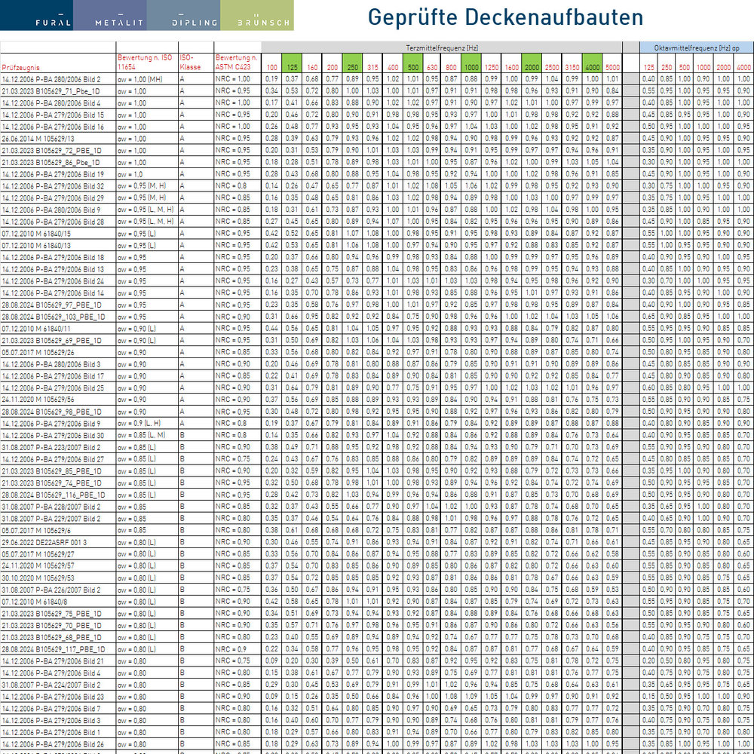Click the cell 'αw = 0,85 (L, M)'

tap(147, 435)
